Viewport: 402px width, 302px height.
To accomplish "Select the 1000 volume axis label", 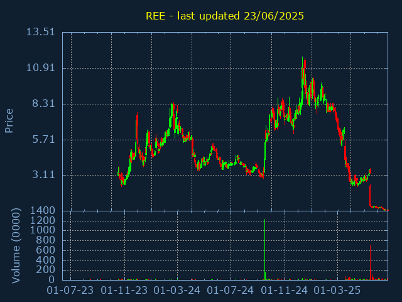I will tap(43, 230).
